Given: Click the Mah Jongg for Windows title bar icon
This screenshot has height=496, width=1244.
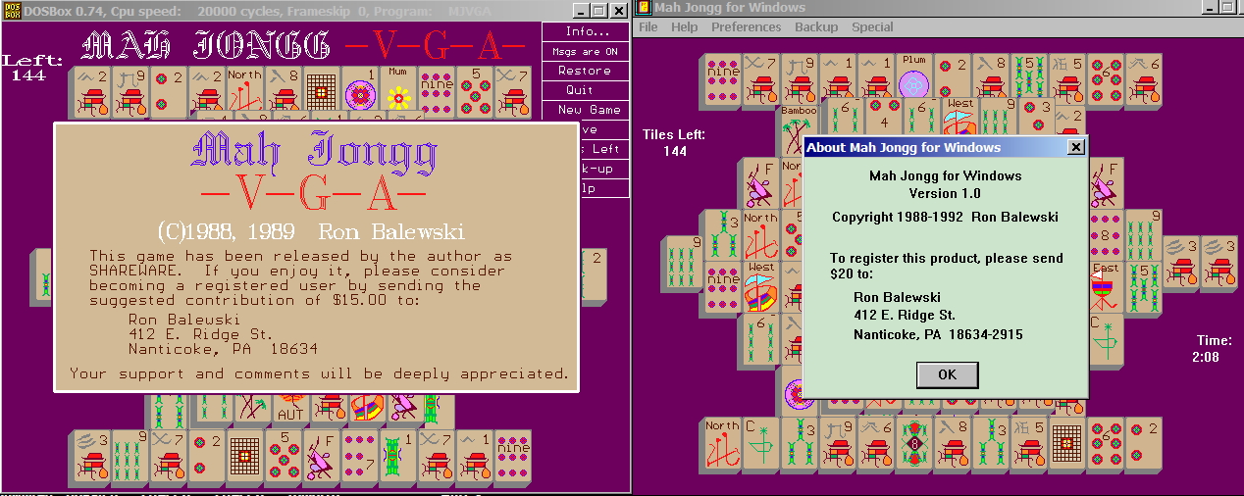Looking at the screenshot, I should [x=644, y=8].
